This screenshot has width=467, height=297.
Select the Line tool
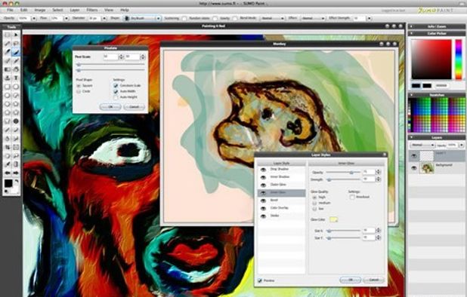click(8, 130)
